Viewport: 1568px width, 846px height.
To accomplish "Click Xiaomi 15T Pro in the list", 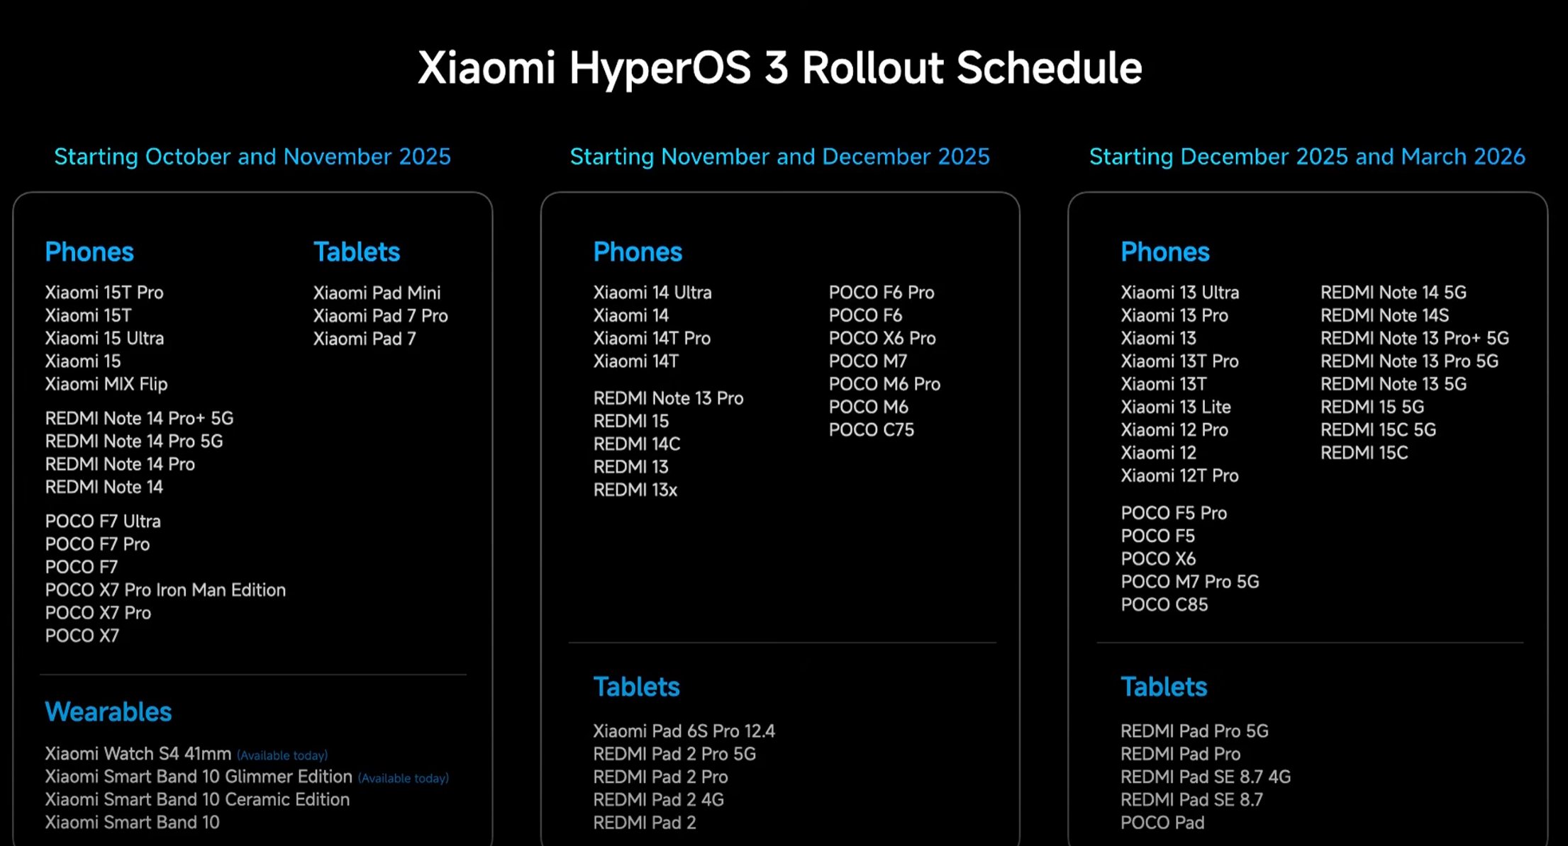I will click(104, 293).
